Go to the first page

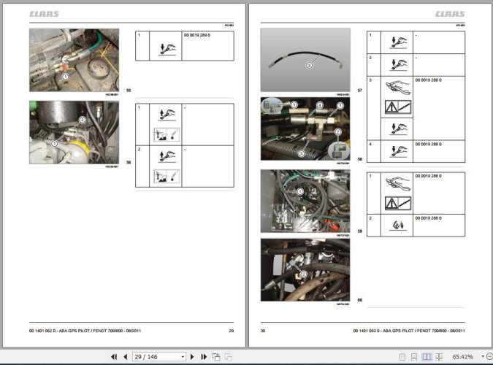coord(114,357)
